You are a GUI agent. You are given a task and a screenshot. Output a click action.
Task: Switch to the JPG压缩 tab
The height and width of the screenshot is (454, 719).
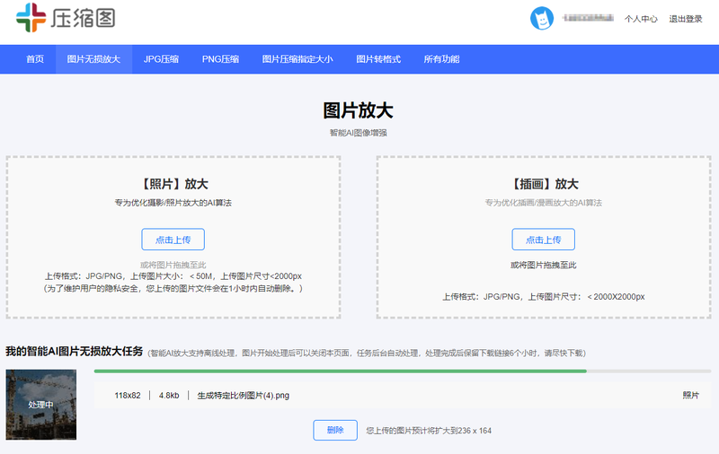[x=161, y=59]
